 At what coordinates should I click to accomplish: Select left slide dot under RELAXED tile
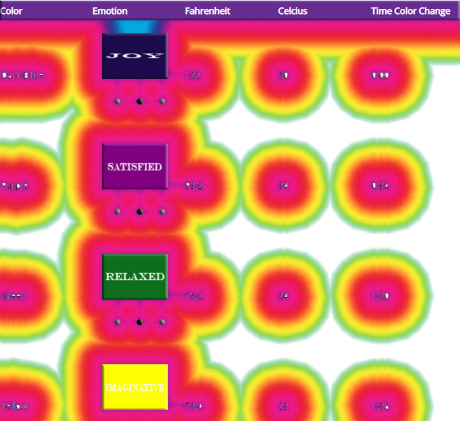tap(117, 322)
